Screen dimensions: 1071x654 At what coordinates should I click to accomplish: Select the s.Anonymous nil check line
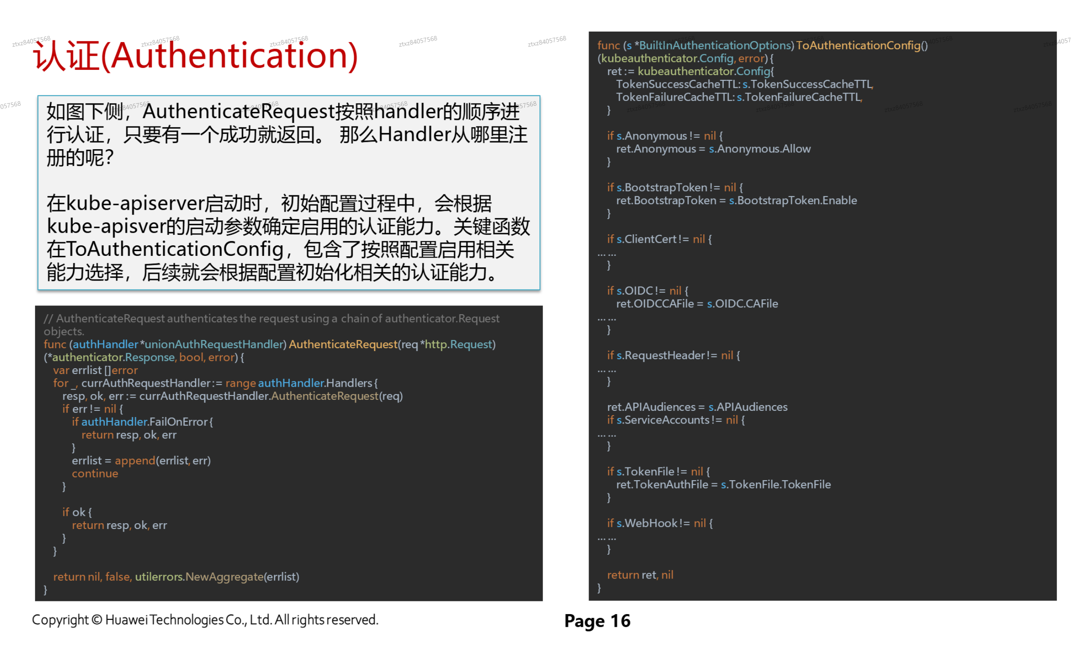663,136
